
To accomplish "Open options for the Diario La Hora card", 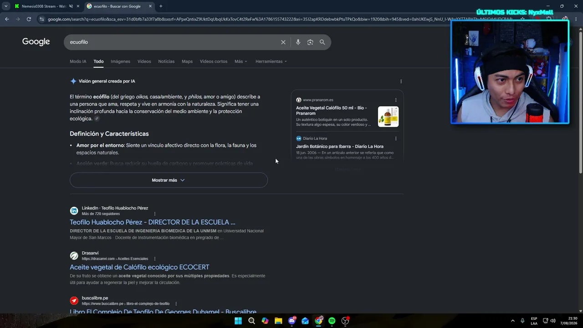I will (x=396, y=138).
